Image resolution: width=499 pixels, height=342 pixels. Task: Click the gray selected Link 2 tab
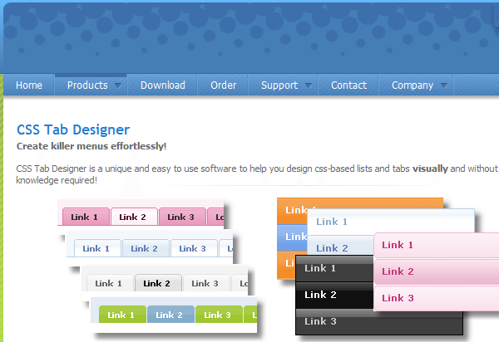tap(158, 283)
